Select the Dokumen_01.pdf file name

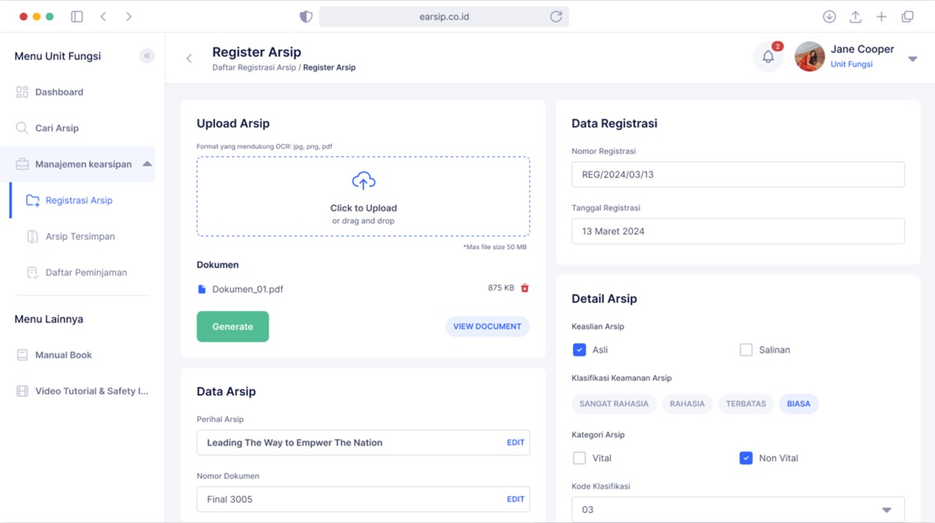point(248,289)
